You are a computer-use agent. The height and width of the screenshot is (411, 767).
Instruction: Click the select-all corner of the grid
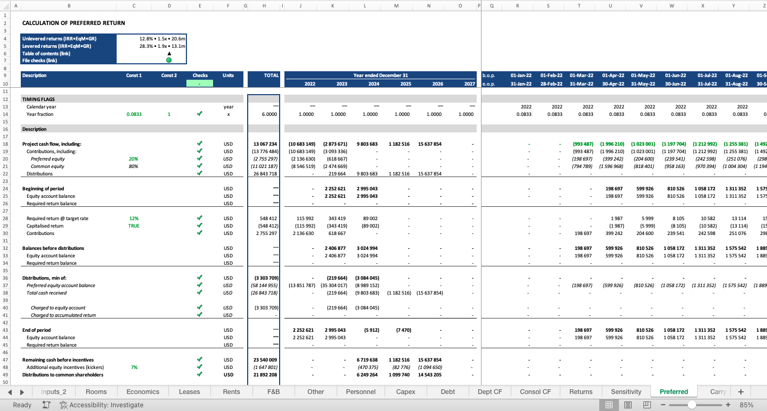pos(5,5)
